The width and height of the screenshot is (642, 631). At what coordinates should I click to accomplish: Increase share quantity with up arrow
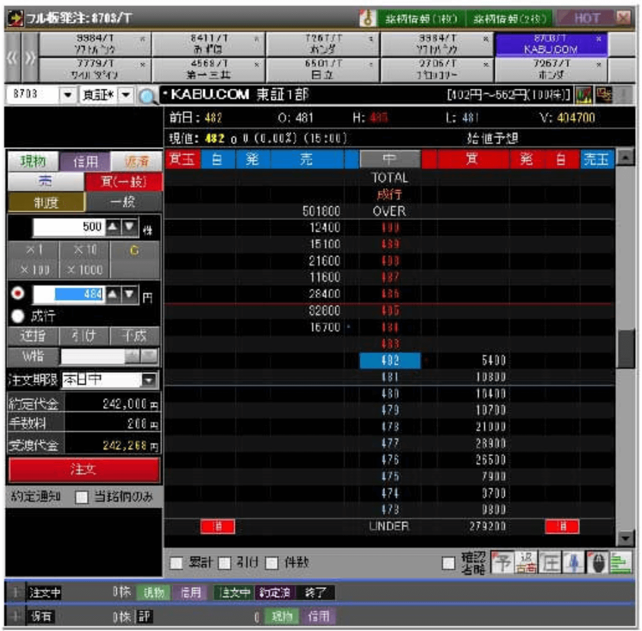point(113,227)
